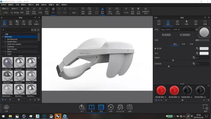Open the File menu

coord(4,5)
